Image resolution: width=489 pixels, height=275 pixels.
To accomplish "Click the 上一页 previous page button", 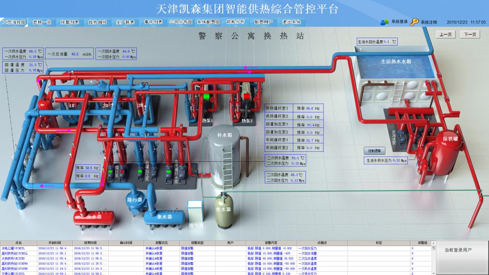I will point(446,35).
